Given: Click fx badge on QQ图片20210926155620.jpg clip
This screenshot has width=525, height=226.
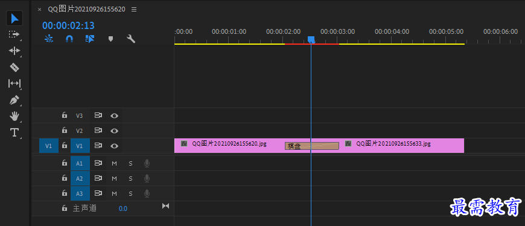Looking at the screenshot, I should coord(184,143).
